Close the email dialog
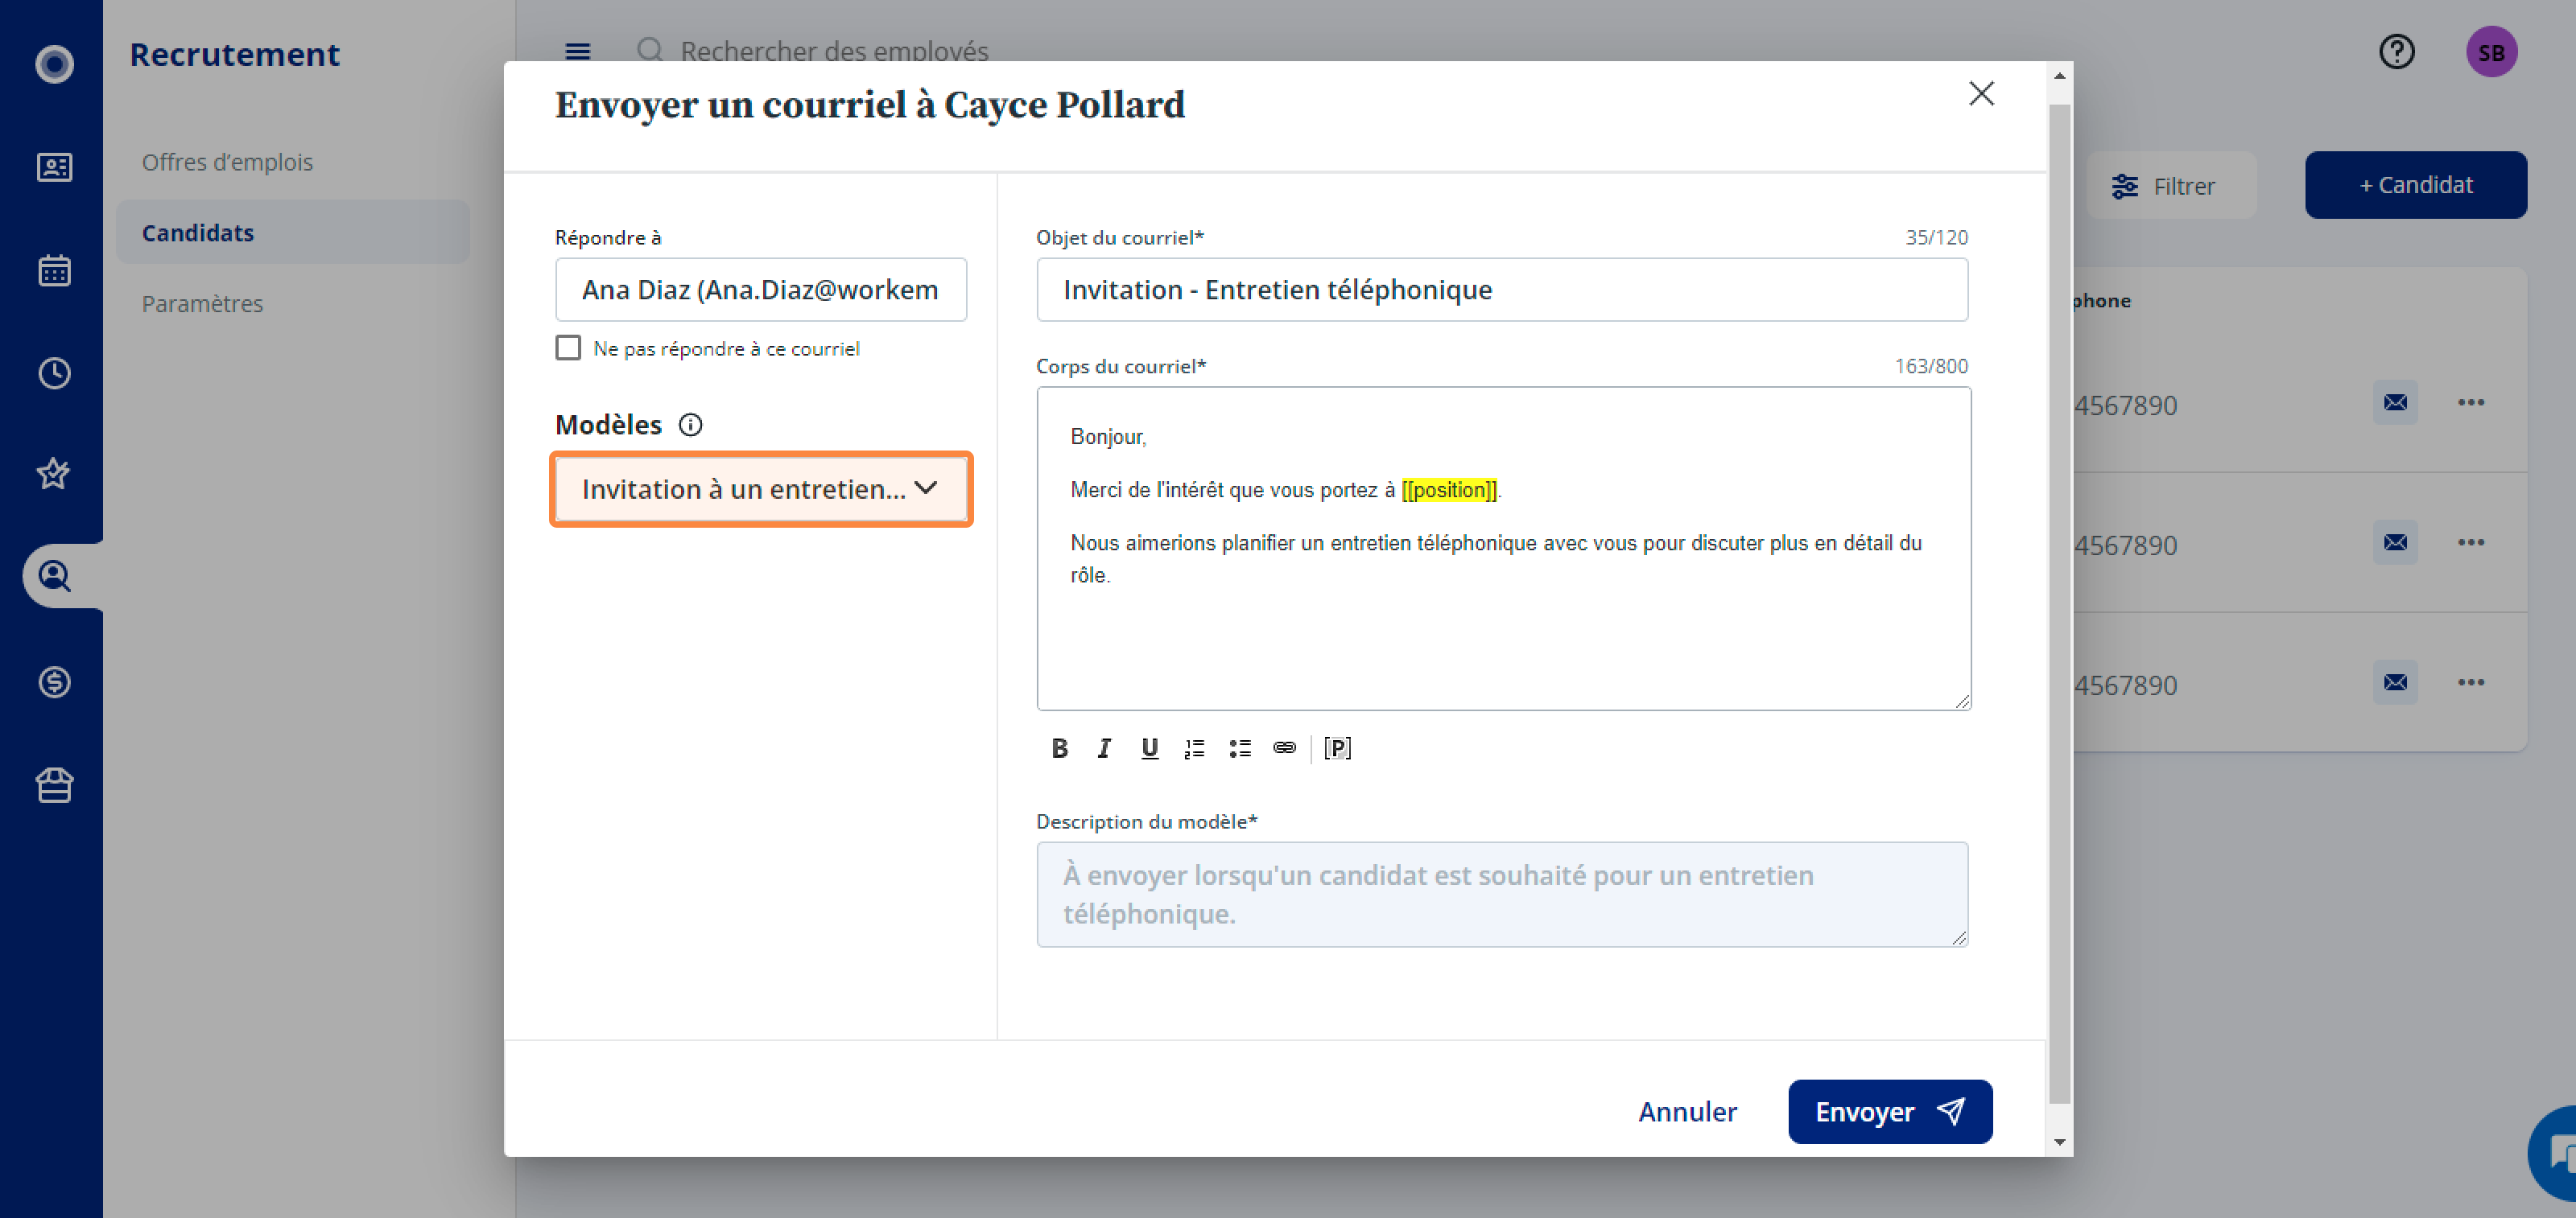Screen dimensions: 2576x1218 point(1981,94)
